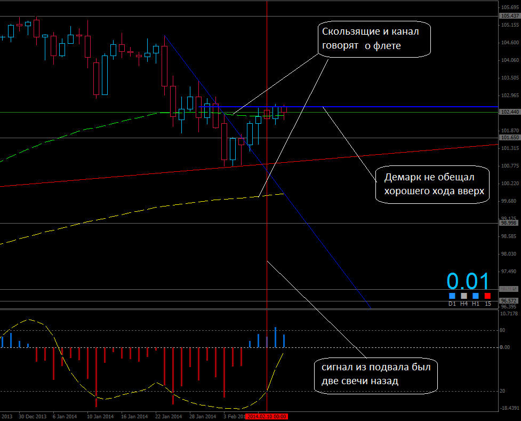Click the 101.315 price axis value
The width and height of the screenshot is (521, 421).
click(x=510, y=148)
